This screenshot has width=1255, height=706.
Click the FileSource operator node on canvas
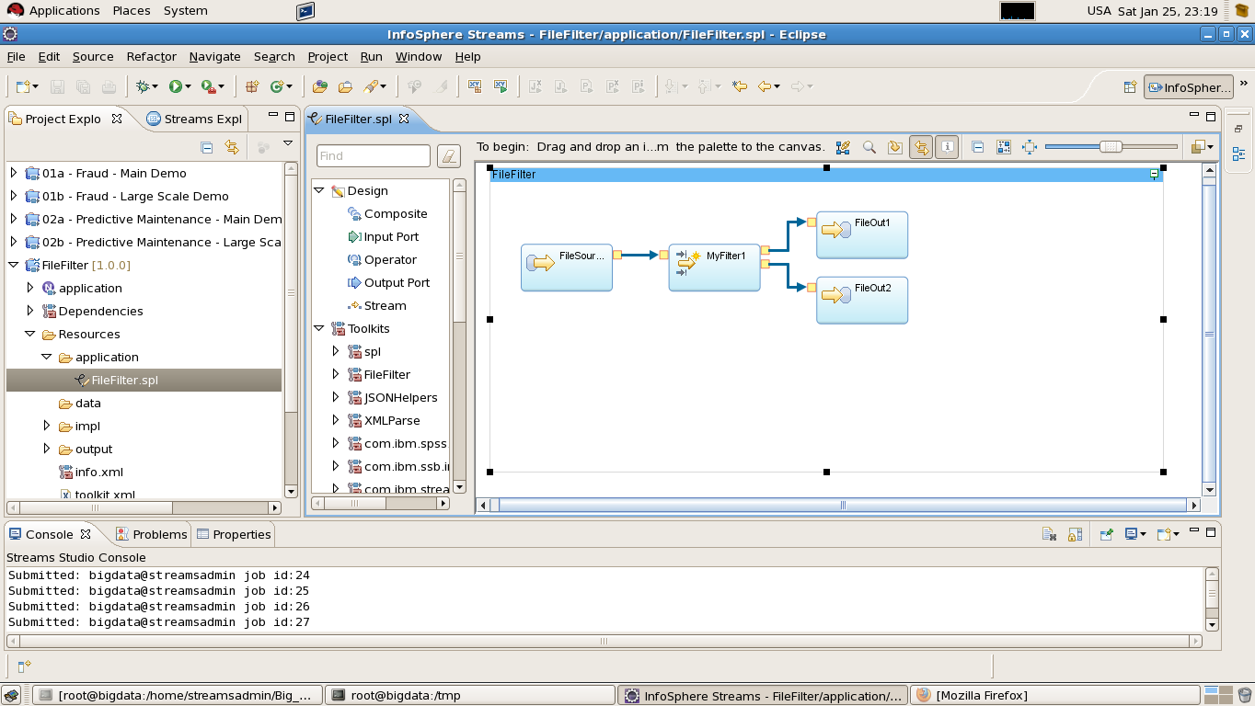pyautogui.click(x=567, y=268)
